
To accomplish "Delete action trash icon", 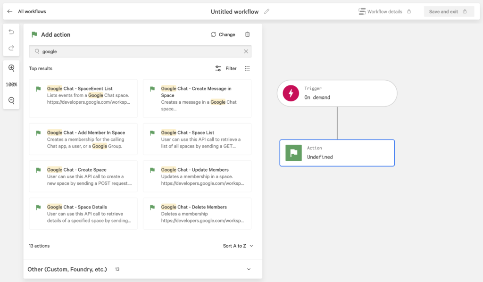I will (x=247, y=34).
